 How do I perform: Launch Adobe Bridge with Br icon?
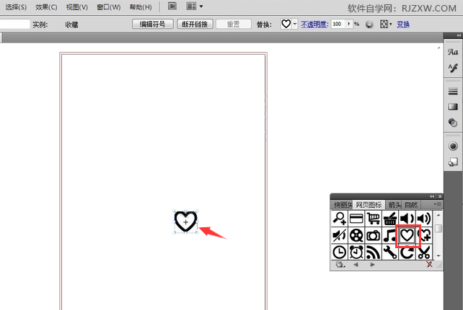[x=172, y=6]
